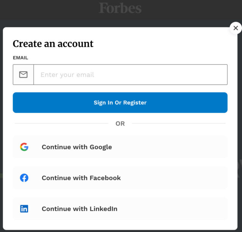Click the 'Continue with Facebook' label text
This screenshot has height=232, width=242.
click(81, 178)
